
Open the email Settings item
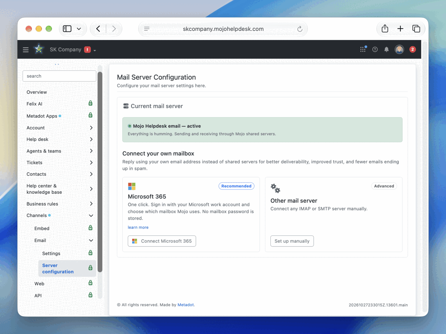(51, 254)
